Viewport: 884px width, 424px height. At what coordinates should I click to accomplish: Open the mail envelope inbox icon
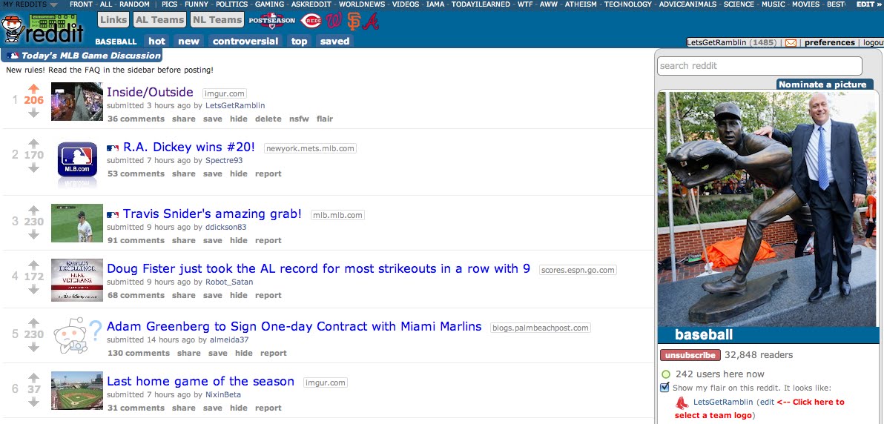tap(791, 43)
